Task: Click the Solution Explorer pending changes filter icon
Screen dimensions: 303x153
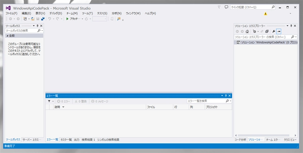Action: click(254, 31)
